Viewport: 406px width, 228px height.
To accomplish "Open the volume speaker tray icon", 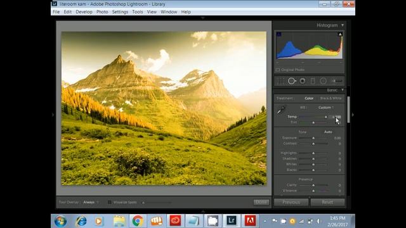I will click(318, 221).
